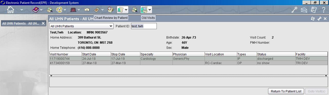Click the question mark help icon
Viewport: 329px width, 95px height.
pos(324,10)
